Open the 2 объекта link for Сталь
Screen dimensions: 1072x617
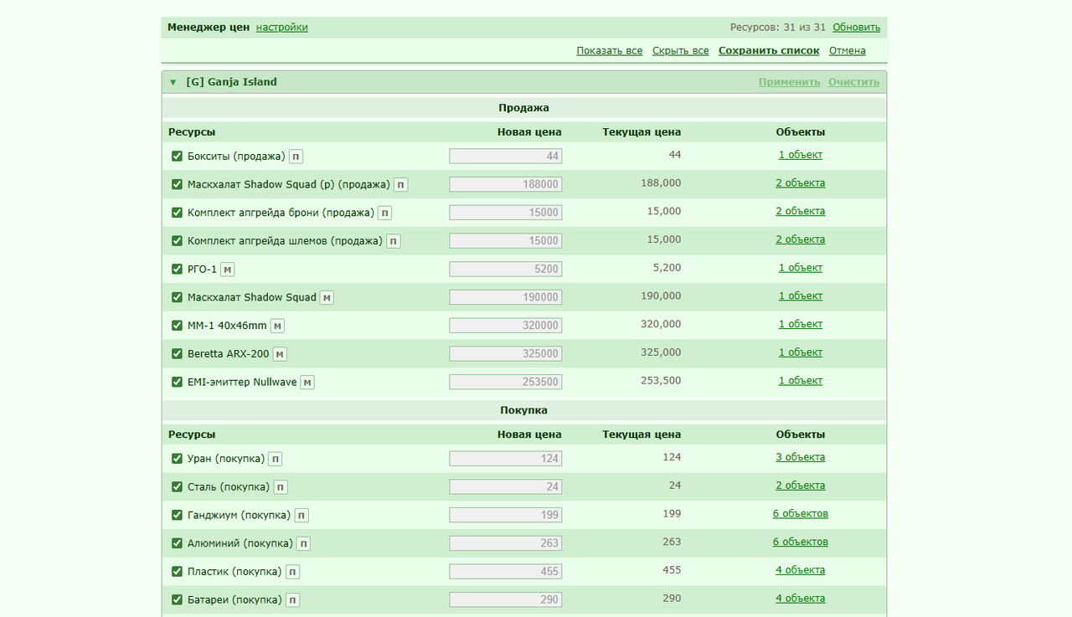tap(801, 486)
